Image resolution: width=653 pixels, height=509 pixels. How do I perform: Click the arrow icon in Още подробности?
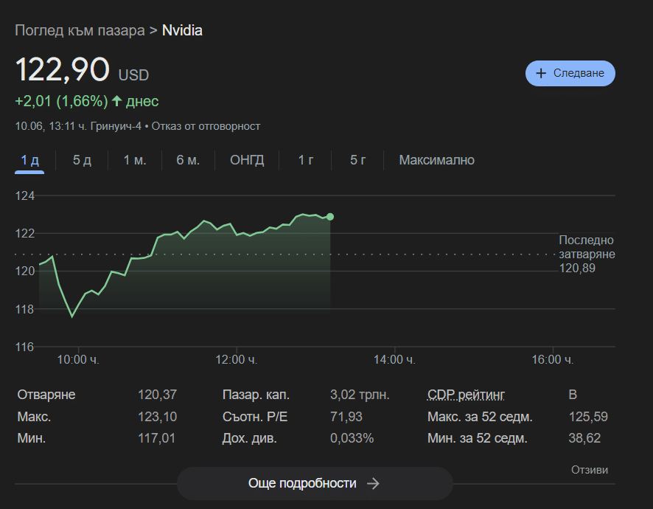373,484
